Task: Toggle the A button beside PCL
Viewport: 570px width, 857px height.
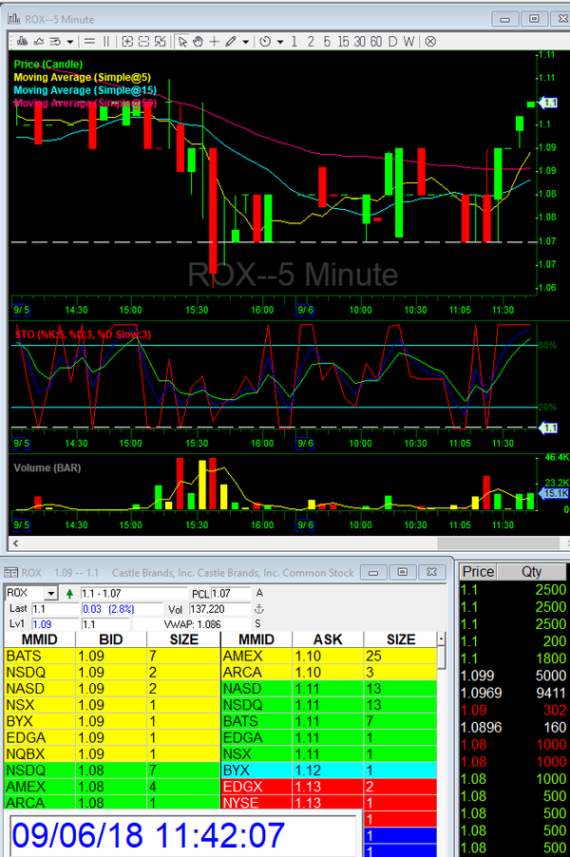Action: coord(258,593)
